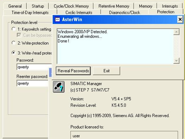The width and height of the screenshot is (185, 139).
Task: Click the 'Windows 2000/XP Detected.' log line
Action: (x=82, y=32)
